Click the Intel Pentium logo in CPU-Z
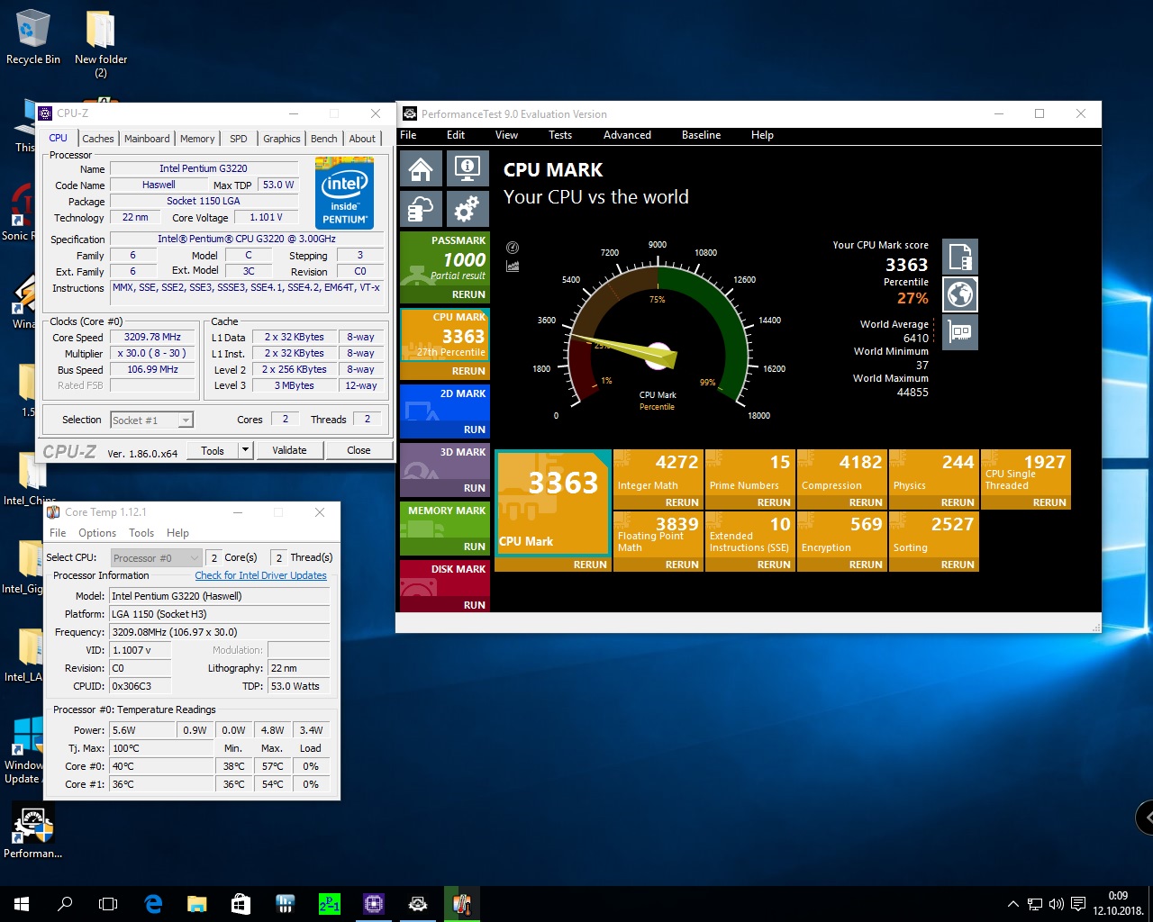The width and height of the screenshot is (1153, 922). [x=344, y=193]
